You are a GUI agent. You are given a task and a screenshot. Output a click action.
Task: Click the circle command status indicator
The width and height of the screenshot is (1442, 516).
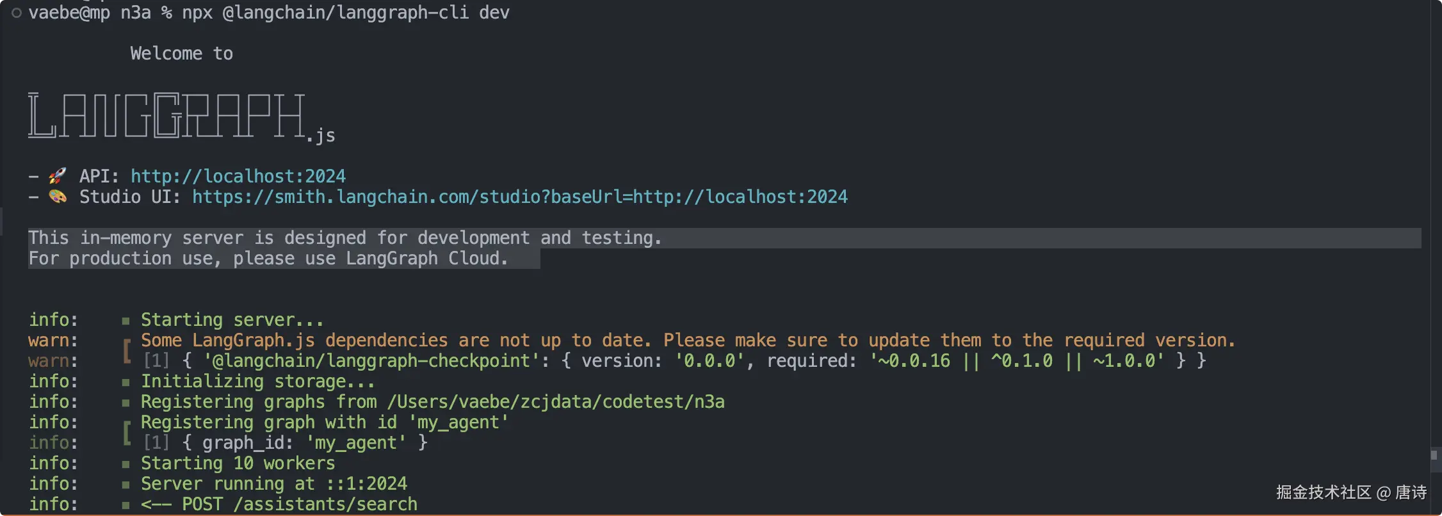(x=17, y=13)
